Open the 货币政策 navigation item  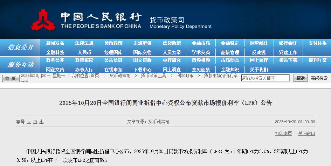(113, 43)
